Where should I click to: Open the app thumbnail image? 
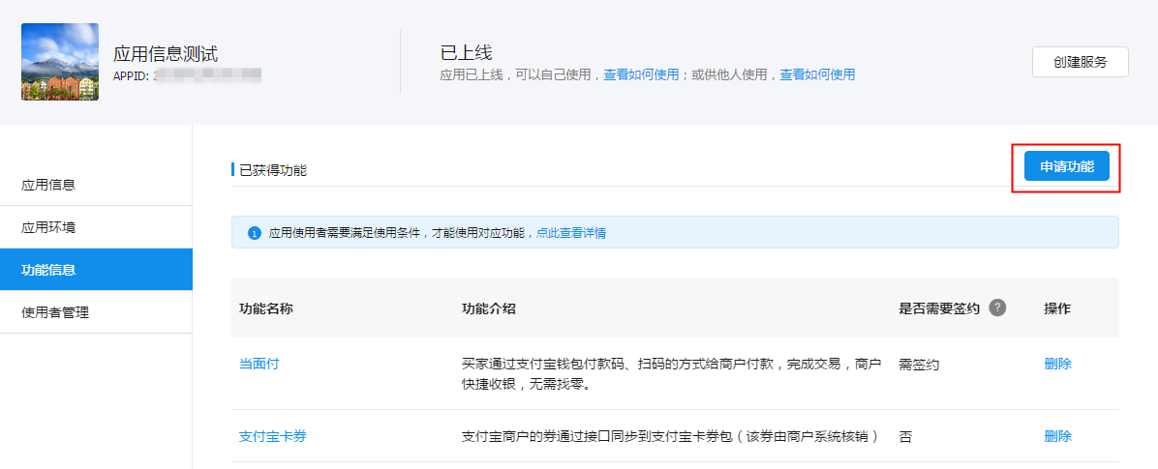[60, 62]
